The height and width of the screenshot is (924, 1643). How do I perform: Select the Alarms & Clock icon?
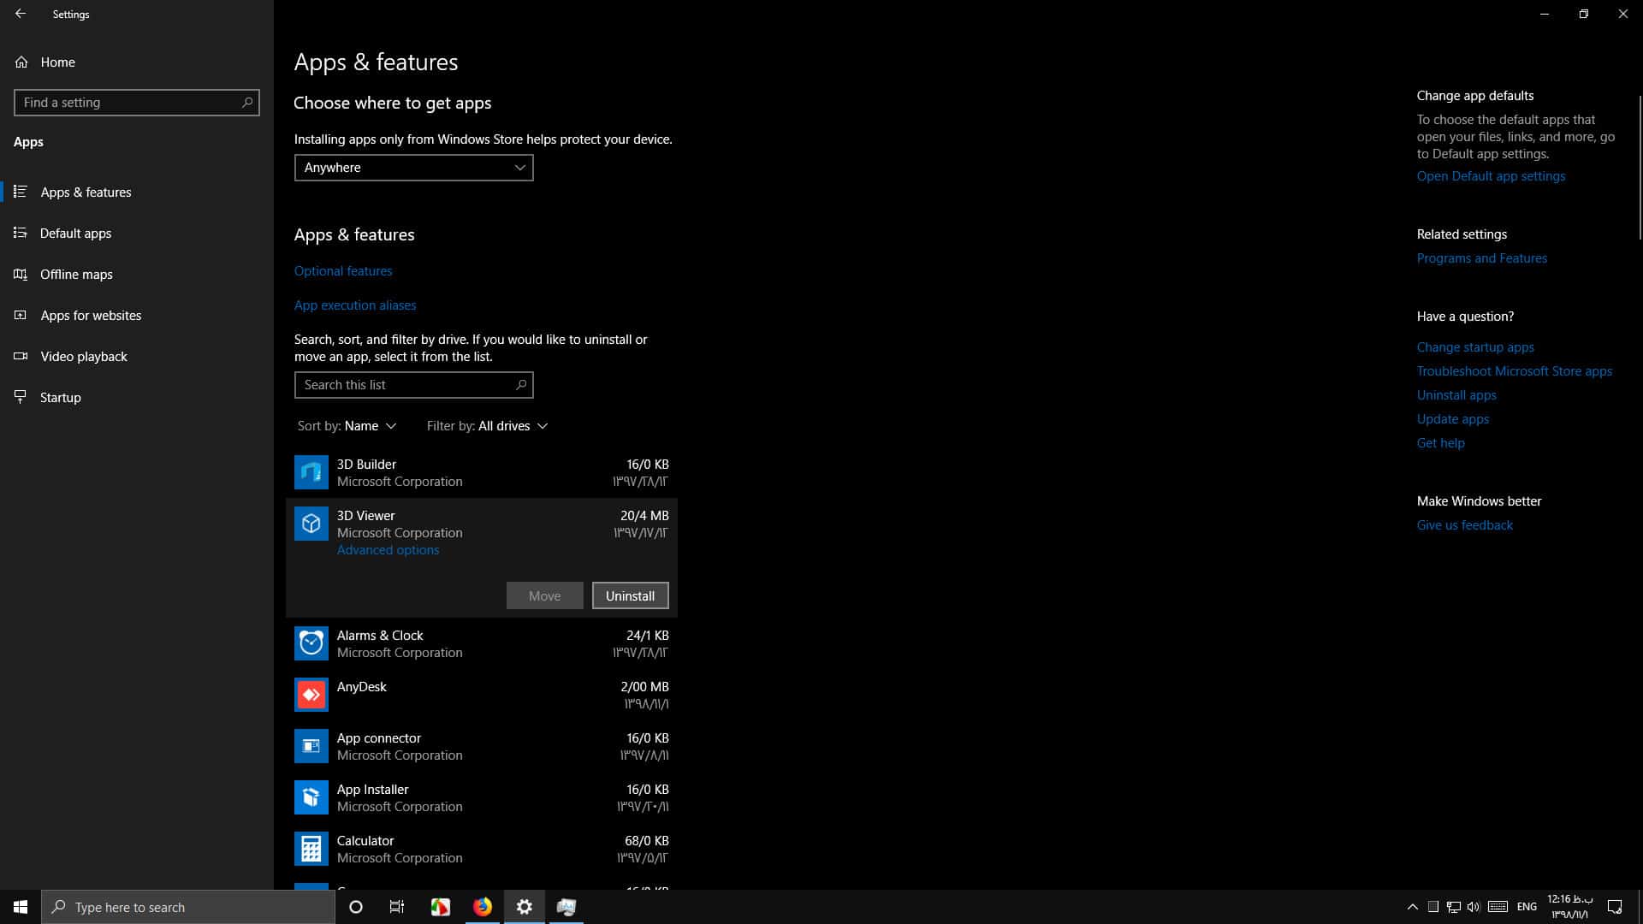(311, 643)
